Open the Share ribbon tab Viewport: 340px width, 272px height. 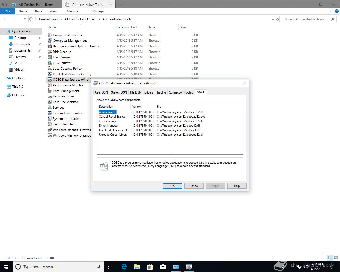(x=38, y=11)
